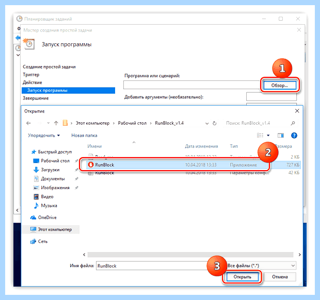
Task: Go back using the Open dialog back arrow
Action: [x=28, y=123]
